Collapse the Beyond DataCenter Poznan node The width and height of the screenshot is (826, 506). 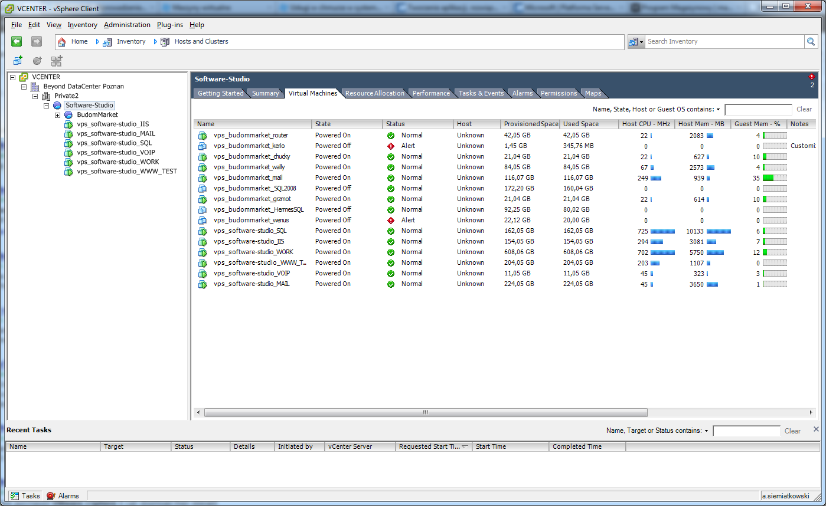(x=24, y=86)
